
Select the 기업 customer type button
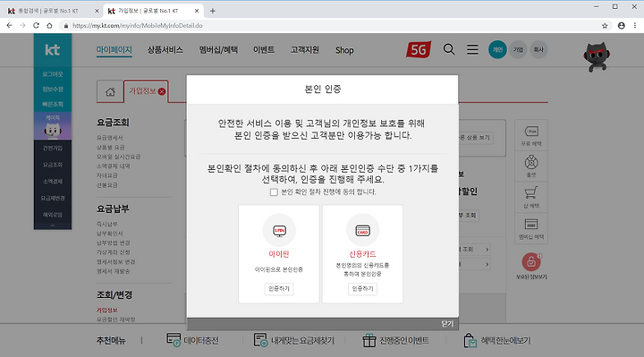point(518,50)
